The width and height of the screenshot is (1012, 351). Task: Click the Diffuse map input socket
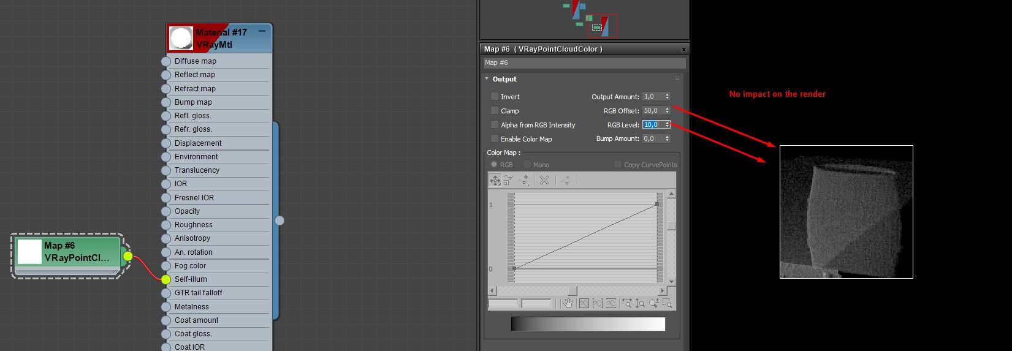165,61
